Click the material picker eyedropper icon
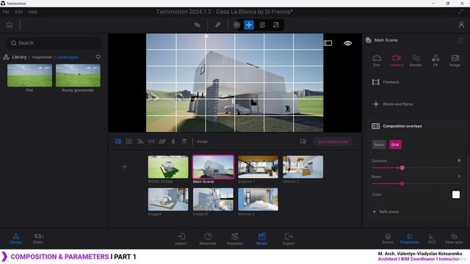The image size is (470, 264). (x=218, y=25)
